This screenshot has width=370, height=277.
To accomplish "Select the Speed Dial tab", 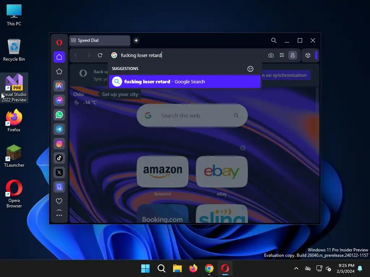I will click(x=100, y=40).
